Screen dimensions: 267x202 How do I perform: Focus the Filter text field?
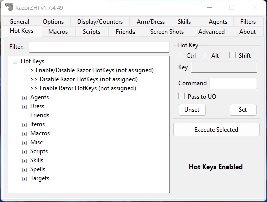point(99,47)
